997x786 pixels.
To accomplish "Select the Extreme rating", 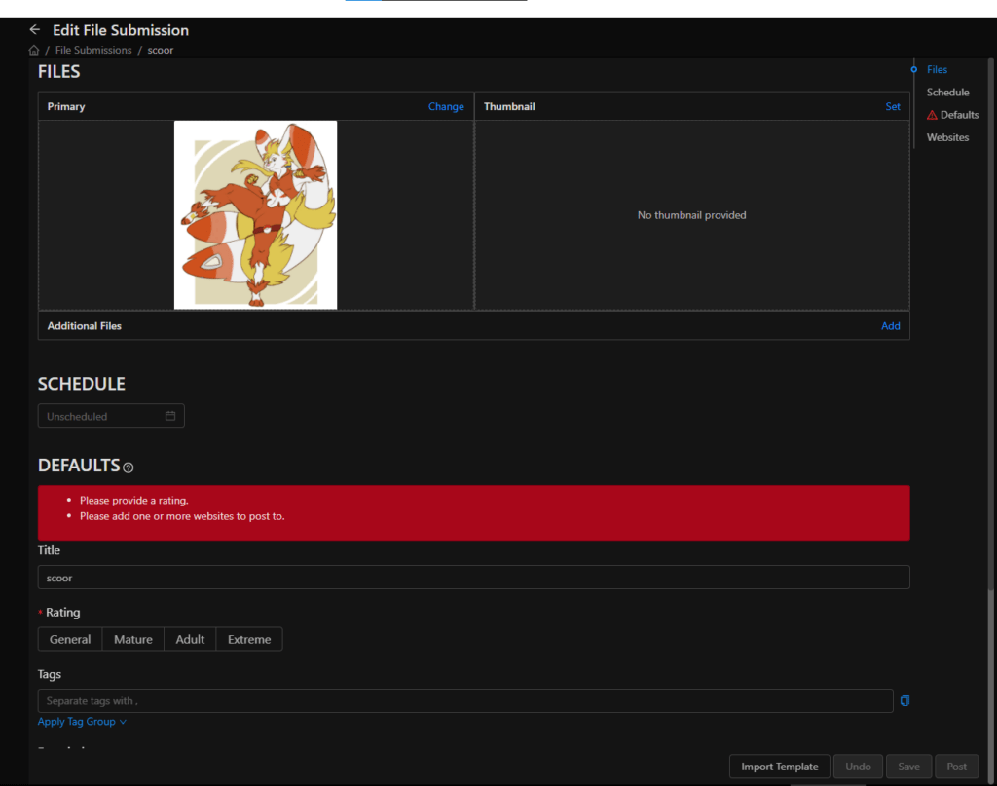I will pos(249,639).
